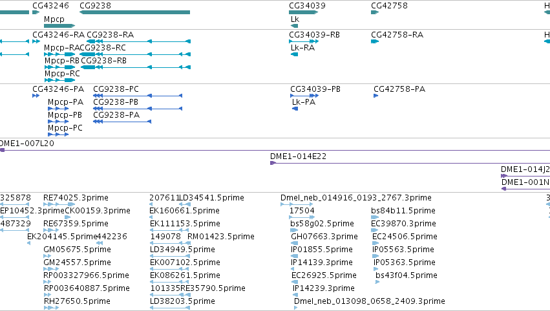550x311 pixels.
Task: Select the IP01855.5prime EST label
Action: pyautogui.click(x=322, y=250)
